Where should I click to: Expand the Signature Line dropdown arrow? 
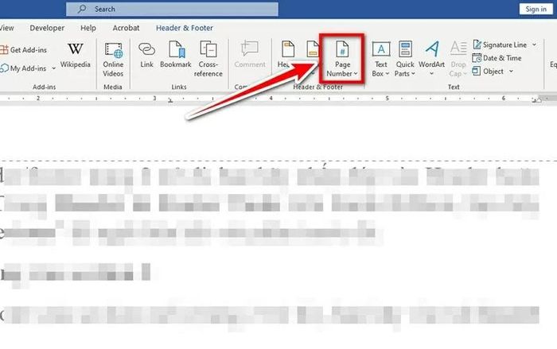coord(534,45)
